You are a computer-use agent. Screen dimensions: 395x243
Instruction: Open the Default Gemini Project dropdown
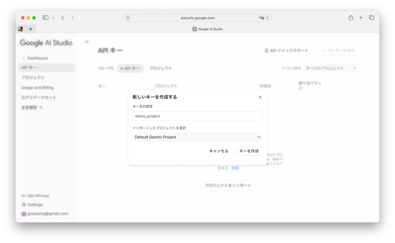click(197, 137)
